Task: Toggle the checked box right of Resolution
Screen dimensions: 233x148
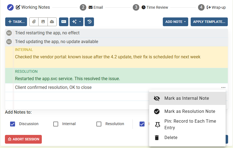Action: point(142,124)
